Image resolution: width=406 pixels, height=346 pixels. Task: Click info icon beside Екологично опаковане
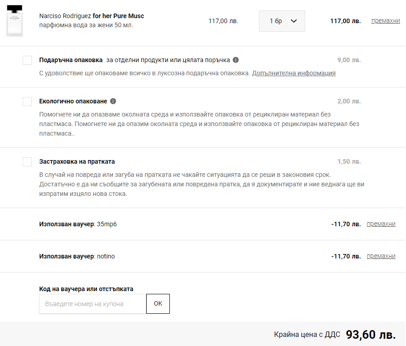click(113, 101)
